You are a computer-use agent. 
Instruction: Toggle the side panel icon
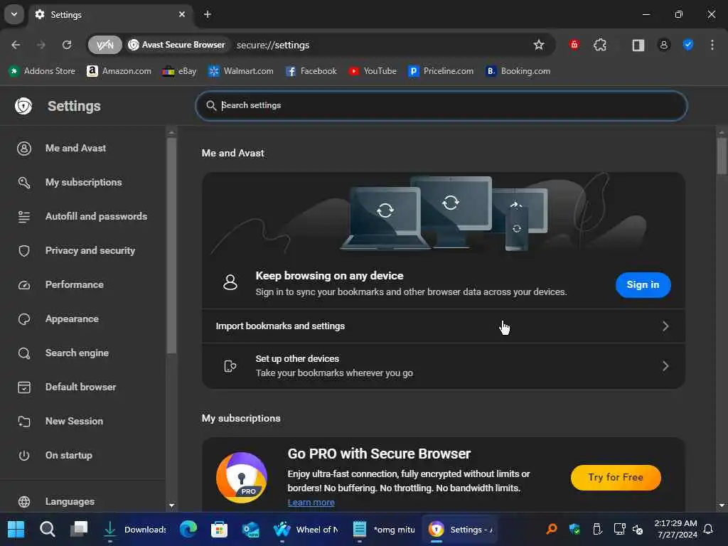click(x=638, y=45)
